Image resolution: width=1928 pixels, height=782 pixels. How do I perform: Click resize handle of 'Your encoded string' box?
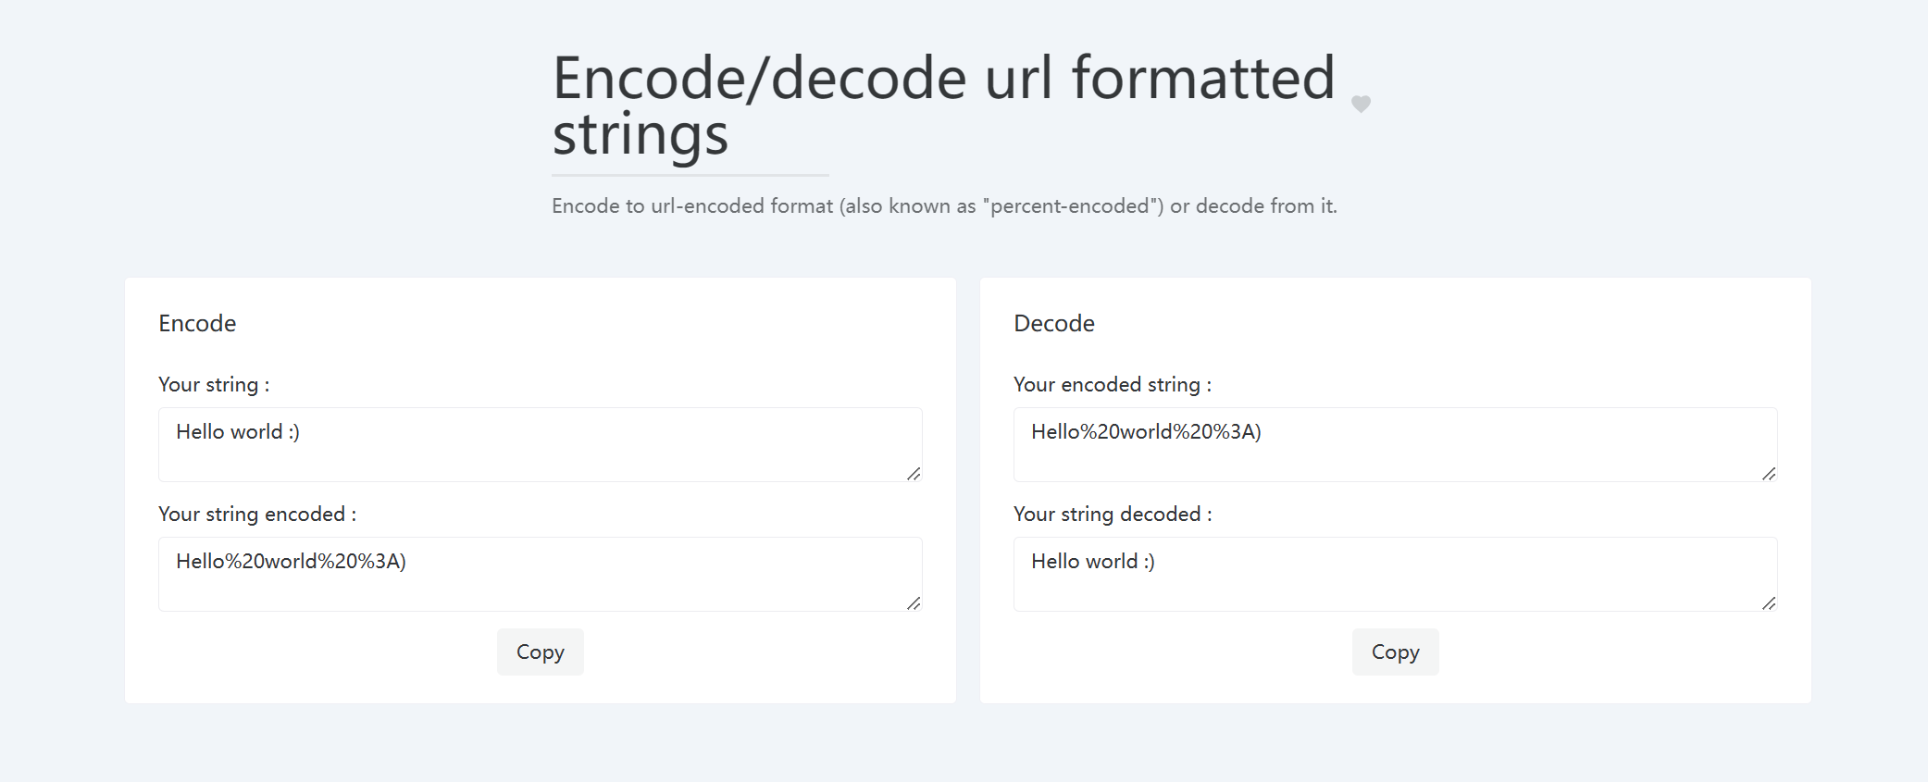[1769, 474]
